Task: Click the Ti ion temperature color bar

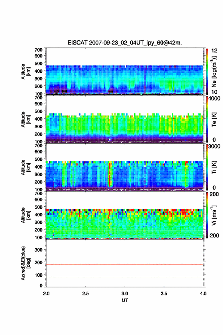Action: pos(207,167)
